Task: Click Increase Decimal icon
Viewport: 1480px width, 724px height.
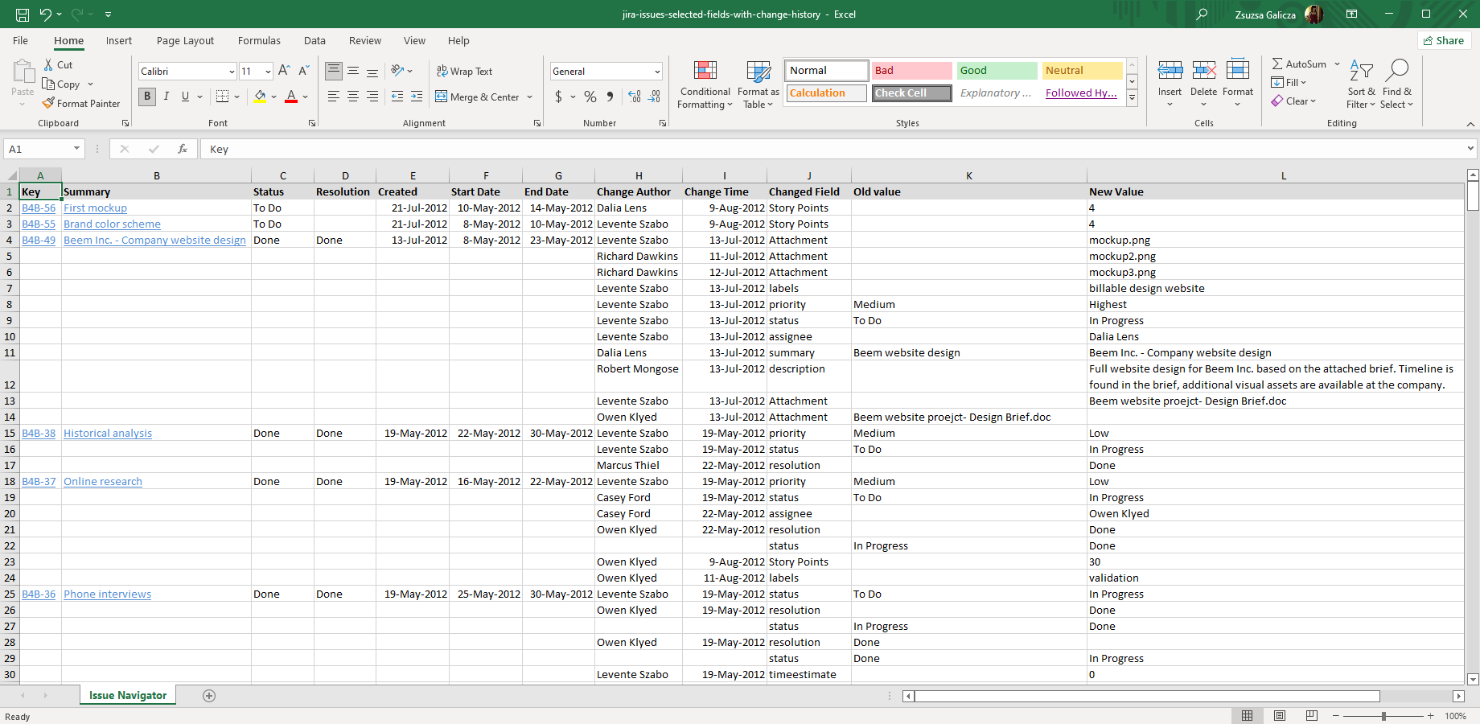Action: (635, 97)
